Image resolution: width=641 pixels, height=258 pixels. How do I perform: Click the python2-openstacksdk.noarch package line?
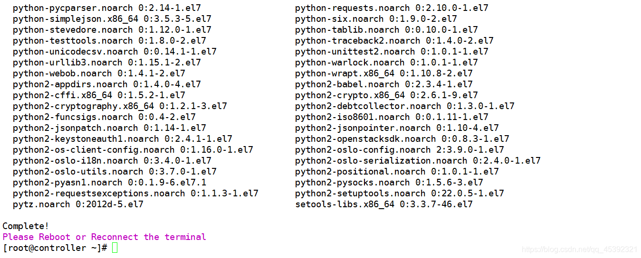pyautogui.click(x=402, y=139)
